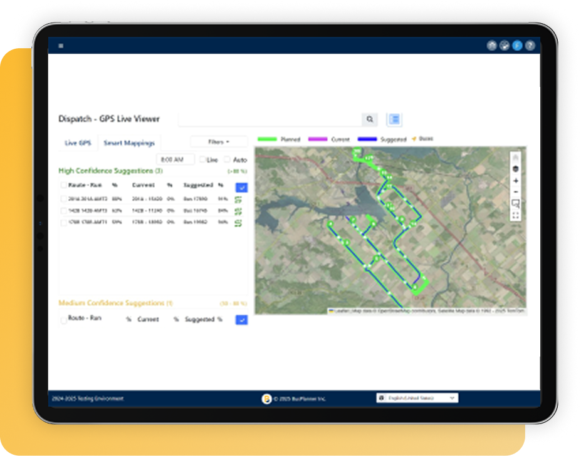Apply high confidence suggestions with blue check button

(x=241, y=188)
